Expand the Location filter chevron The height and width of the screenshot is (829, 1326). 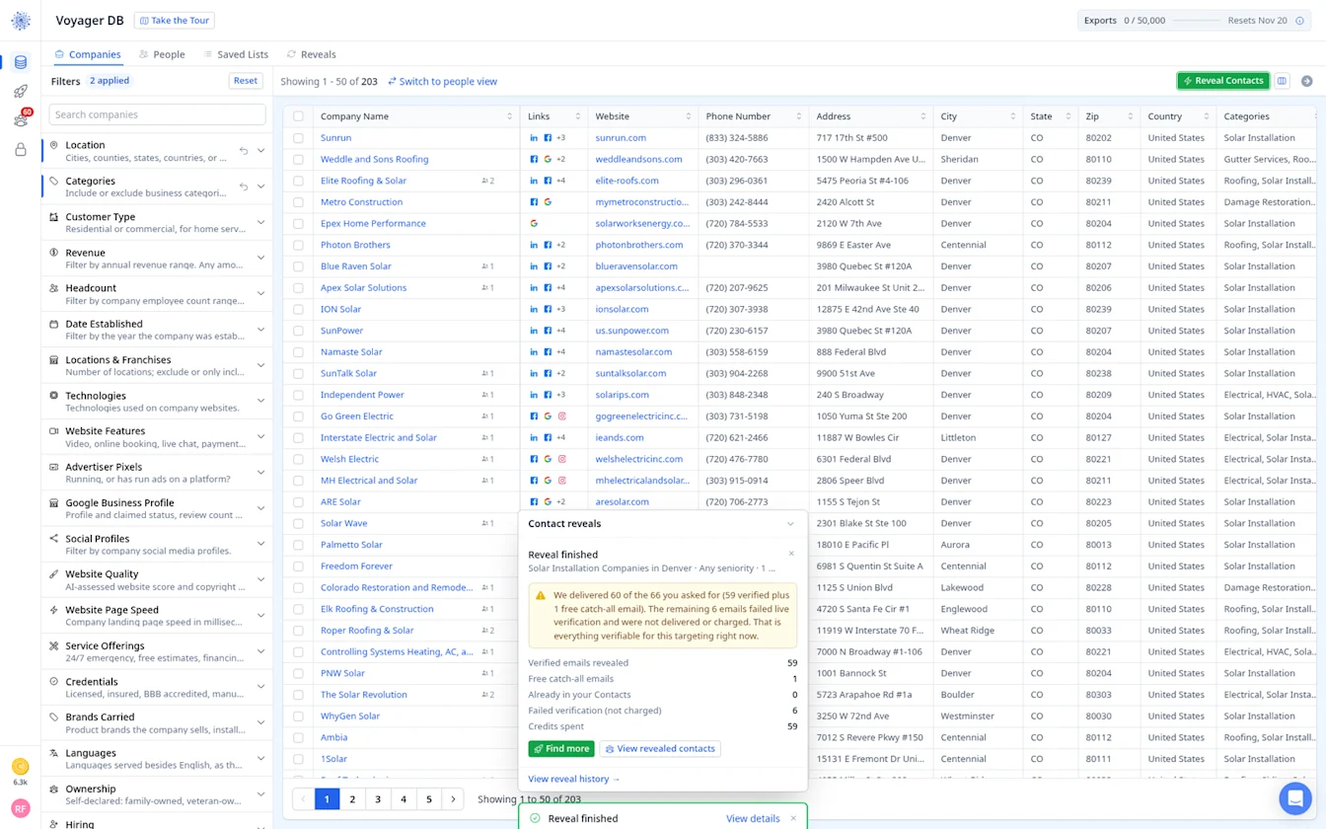click(261, 151)
